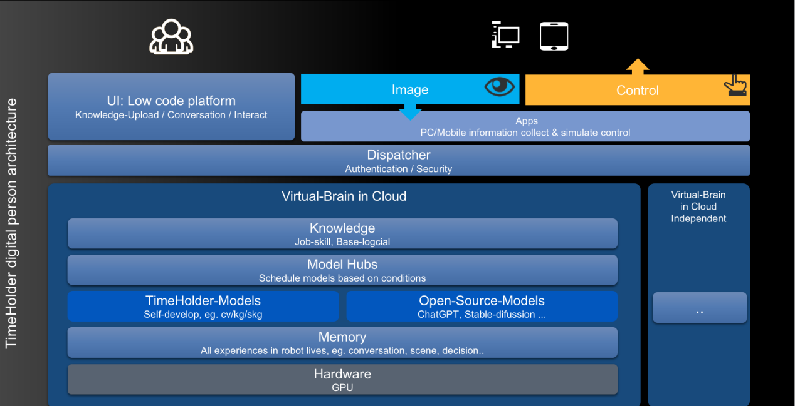Click the Virtual-Brain in Cloud Independent label

pyautogui.click(x=698, y=206)
